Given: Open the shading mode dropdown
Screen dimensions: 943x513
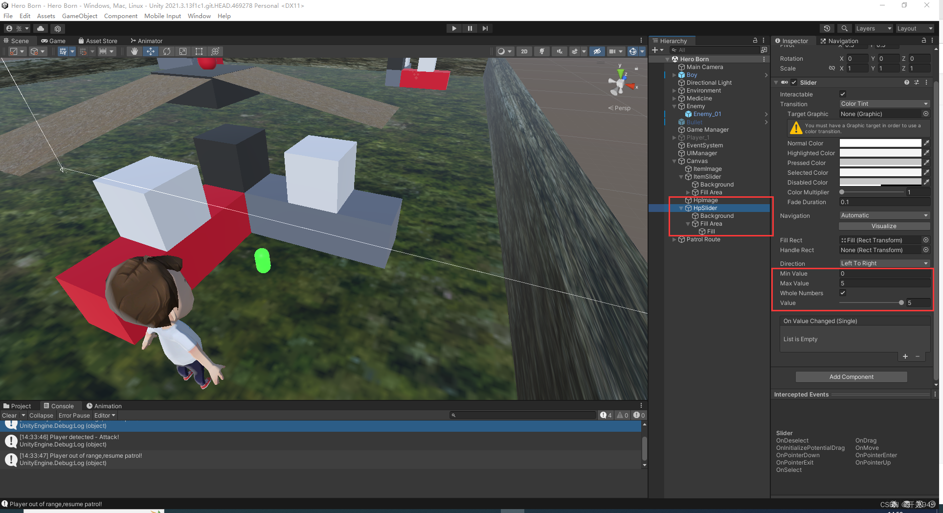Looking at the screenshot, I should (x=504, y=51).
